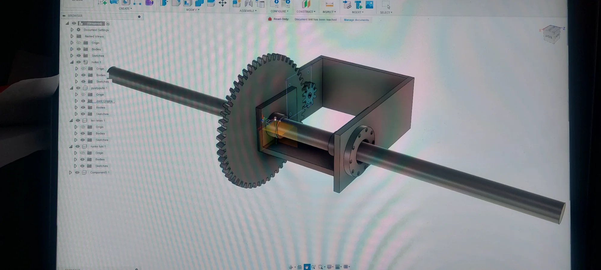Screen dimensions: 601x270
Task: Expand the Named Views node
Action: click(x=72, y=36)
